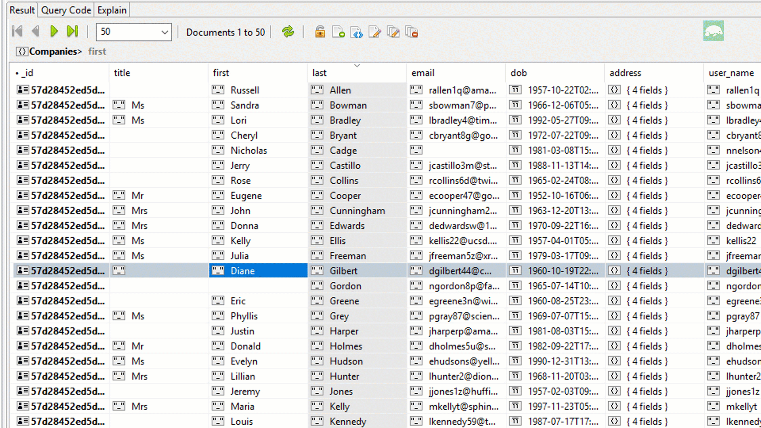Open the edit document icon

[375, 32]
